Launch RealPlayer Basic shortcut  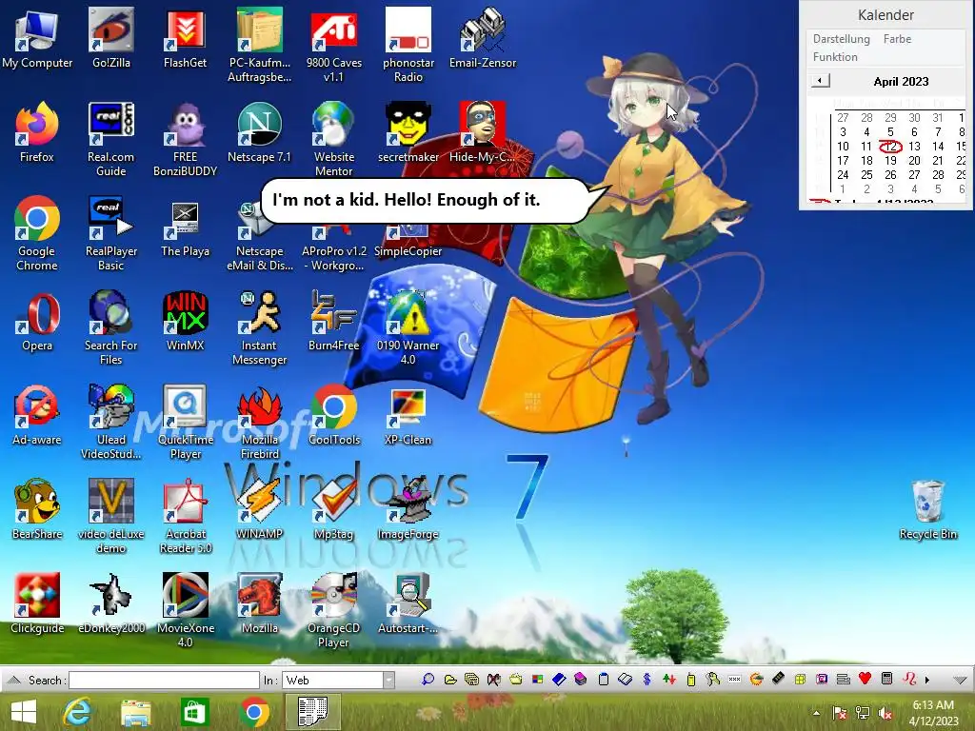[x=110, y=234]
